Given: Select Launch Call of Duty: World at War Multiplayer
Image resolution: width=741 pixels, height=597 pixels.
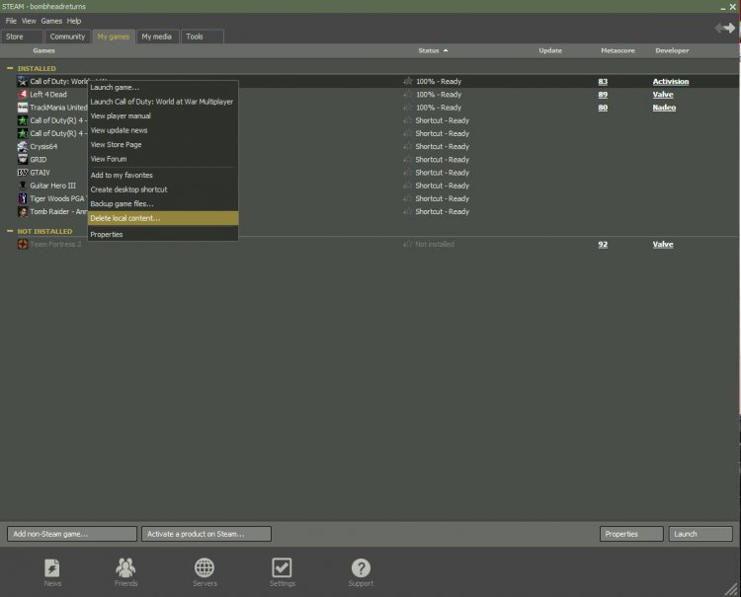Looking at the screenshot, I should (x=163, y=102).
